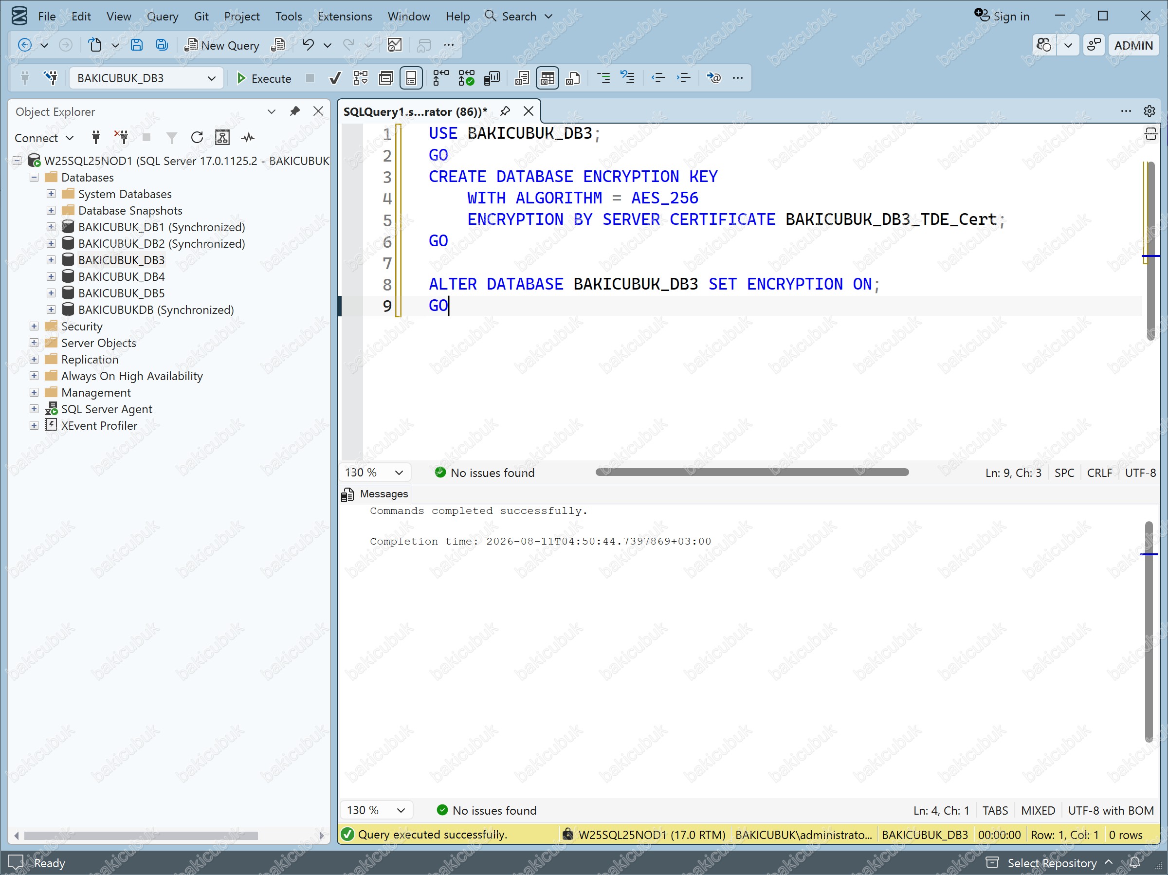The image size is (1168, 875).
Task: Click the Disconnect icon in Object Explorer
Action: 122,138
